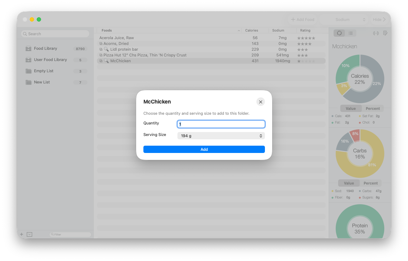Viewport: 408px width, 261px height.
Task: Click the copy icon beside Pizza Hut pizza
Action: [101, 55]
